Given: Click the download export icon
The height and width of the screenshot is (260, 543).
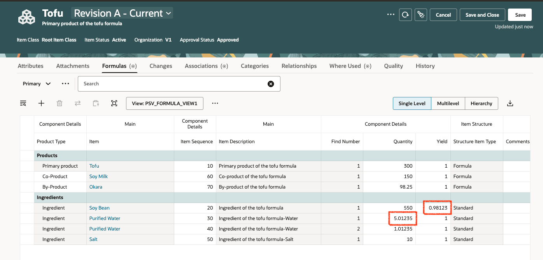Looking at the screenshot, I should (x=510, y=103).
